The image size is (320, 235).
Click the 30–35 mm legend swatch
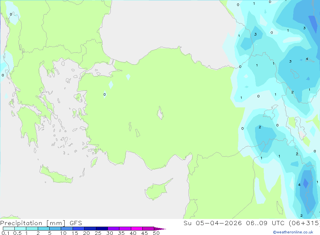click(114, 229)
